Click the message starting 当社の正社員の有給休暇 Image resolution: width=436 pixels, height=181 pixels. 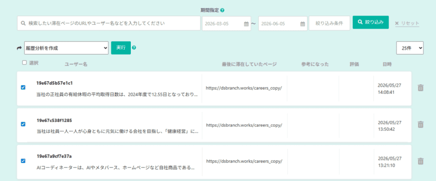point(117,95)
